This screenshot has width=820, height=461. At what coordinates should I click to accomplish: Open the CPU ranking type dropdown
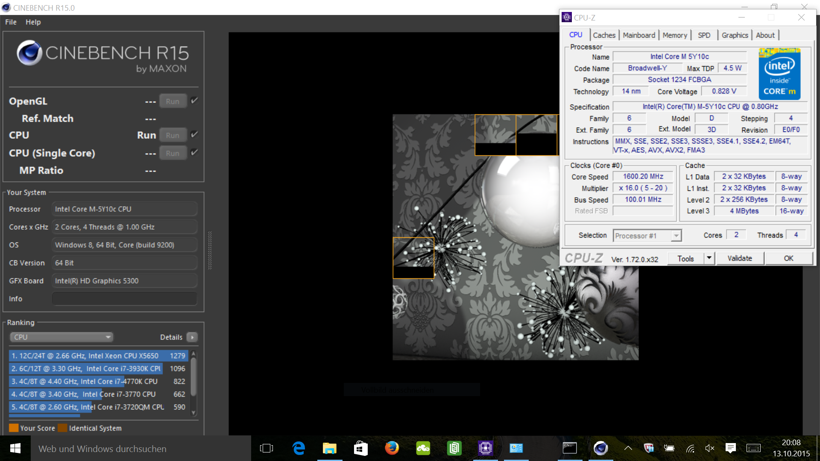pyautogui.click(x=61, y=337)
